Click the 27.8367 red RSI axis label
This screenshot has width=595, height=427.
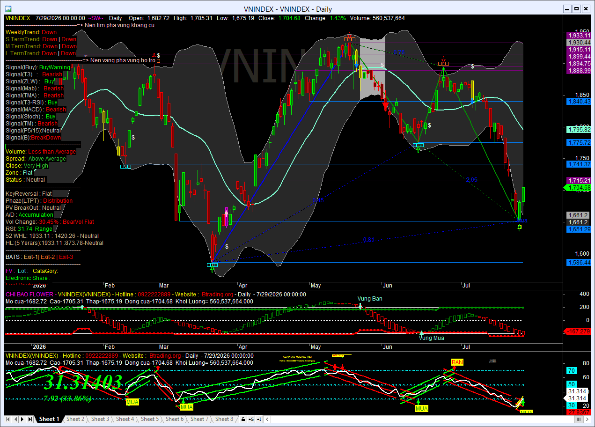point(579,412)
